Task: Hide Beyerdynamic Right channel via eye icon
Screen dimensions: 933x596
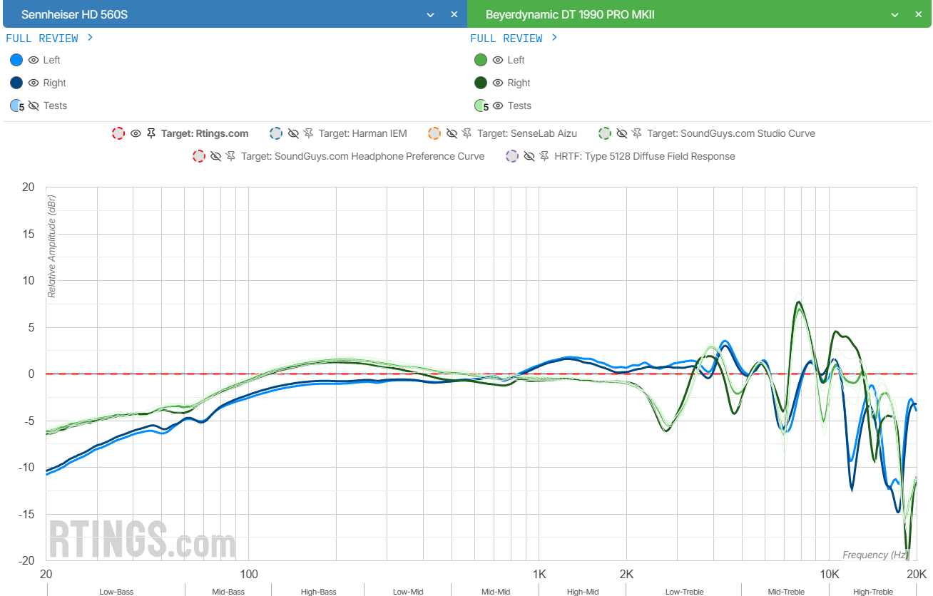Action: [x=498, y=83]
